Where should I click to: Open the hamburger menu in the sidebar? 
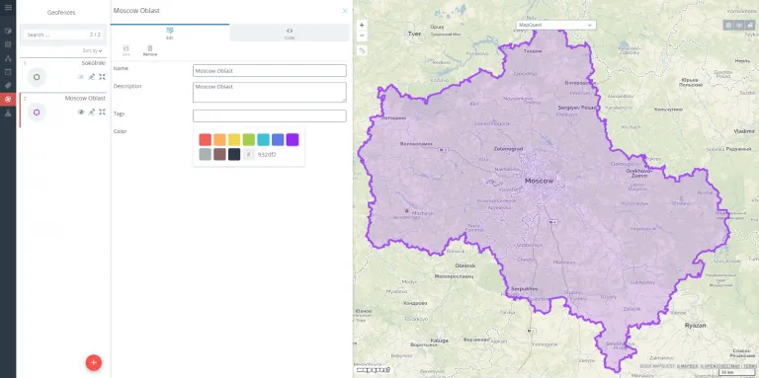pos(8,8)
